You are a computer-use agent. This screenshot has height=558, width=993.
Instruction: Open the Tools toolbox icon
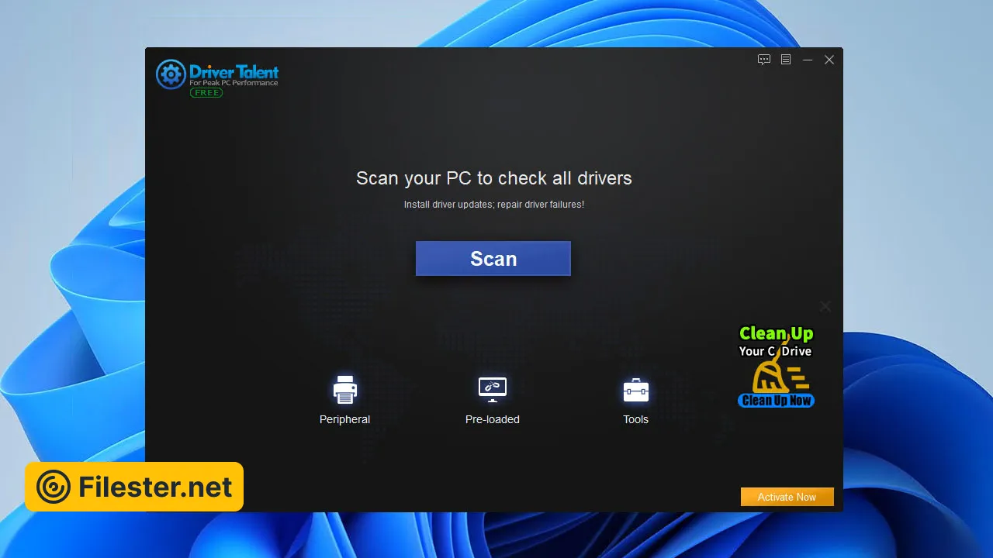[x=635, y=390]
